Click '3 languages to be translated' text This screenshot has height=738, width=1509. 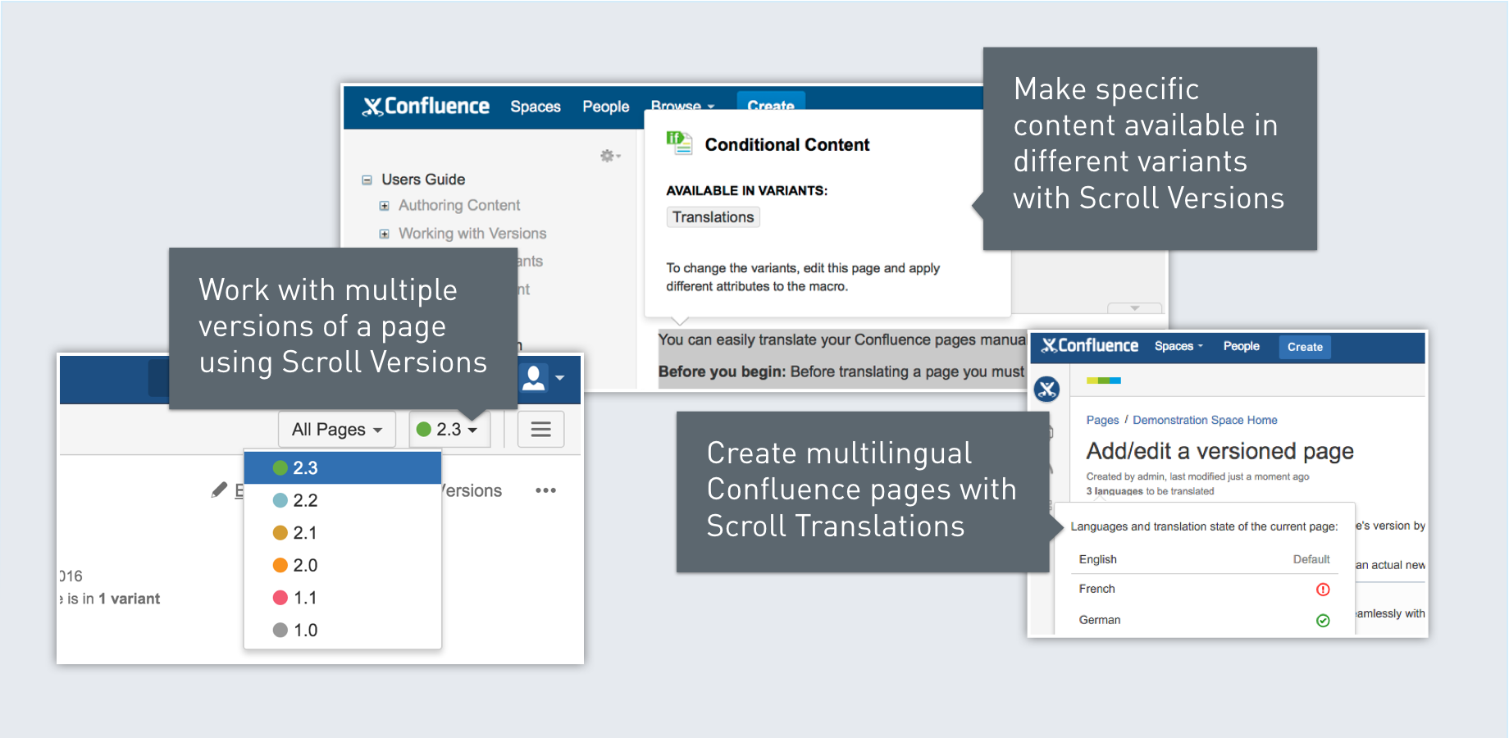[1150, 491]
